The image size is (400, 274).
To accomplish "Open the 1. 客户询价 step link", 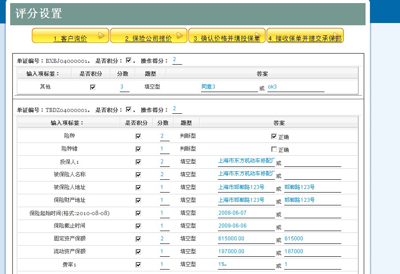I will point(70,39).
